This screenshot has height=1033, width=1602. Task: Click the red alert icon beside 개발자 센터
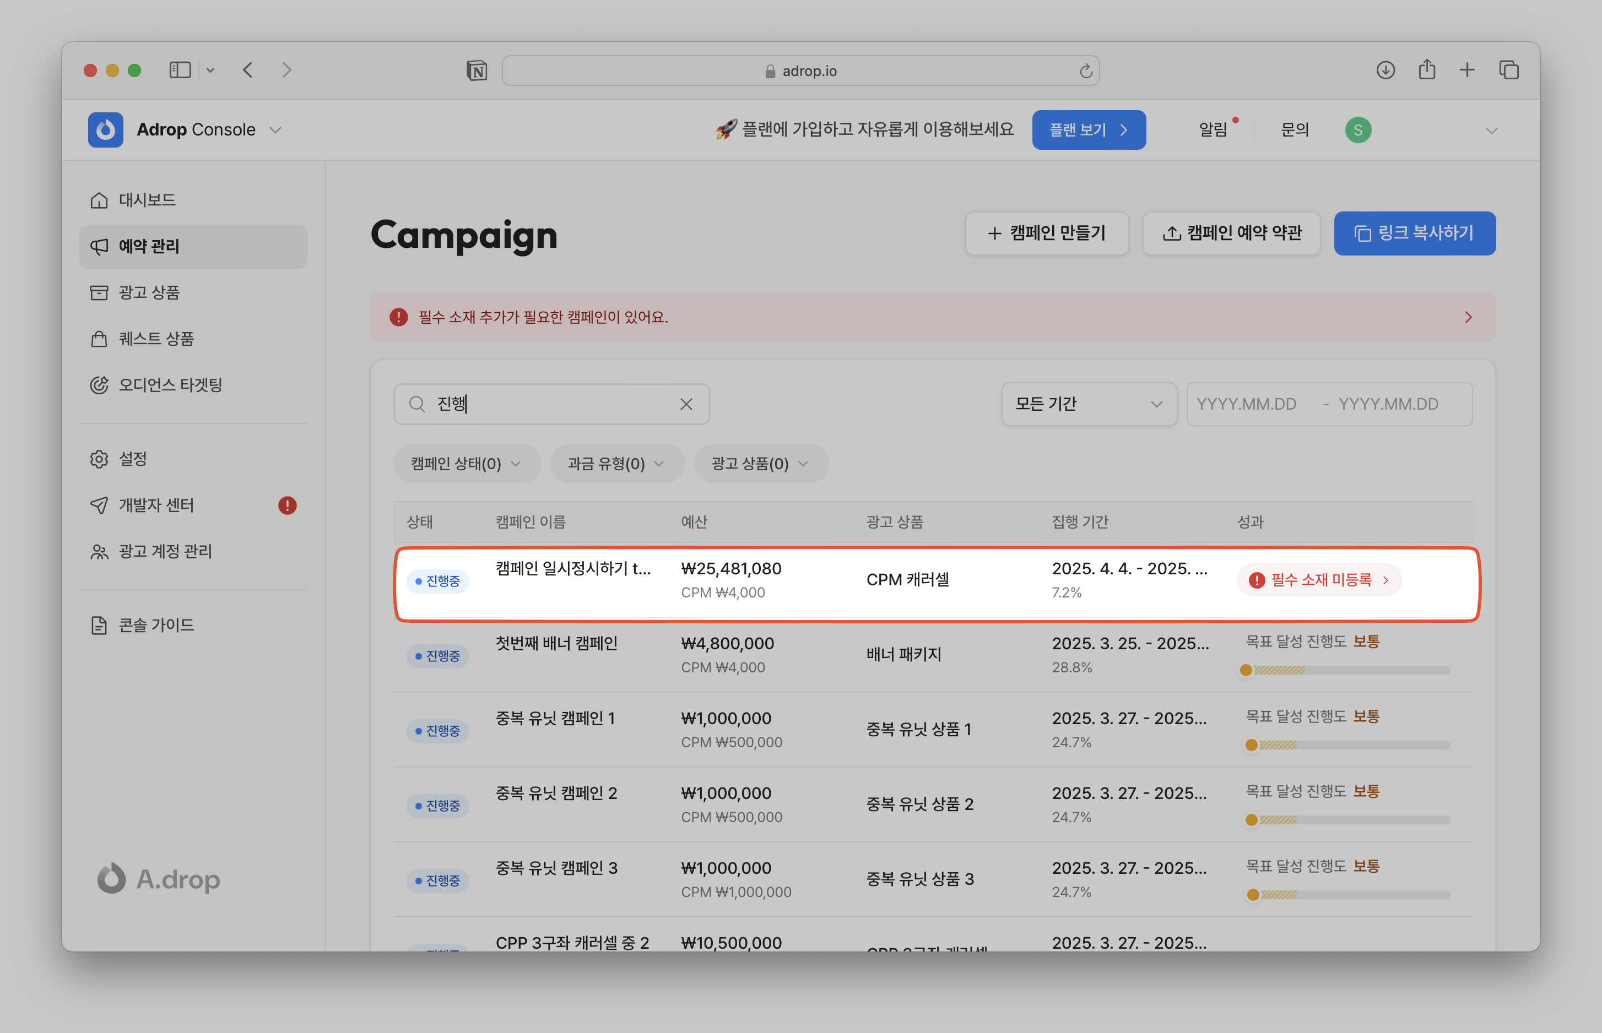(x=287, y=505)
